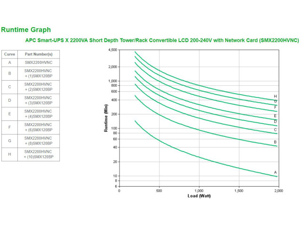Click the 'Curve' column header
The height and width of the screenshot is (225, 301).
coord(9,54)
